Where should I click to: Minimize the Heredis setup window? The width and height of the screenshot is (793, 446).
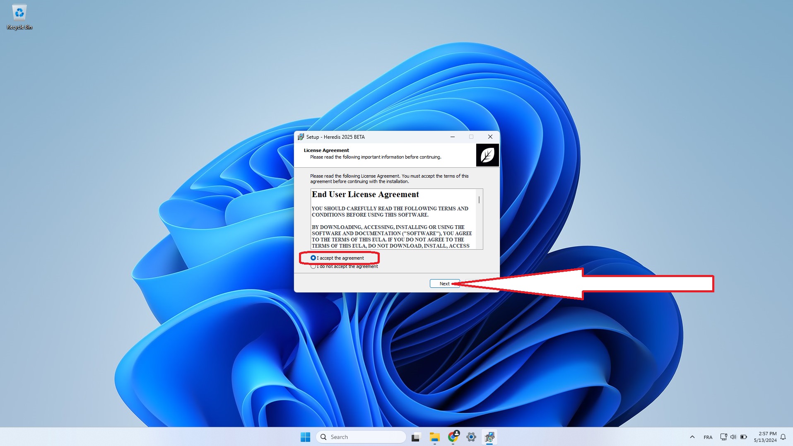pos(453,137)
